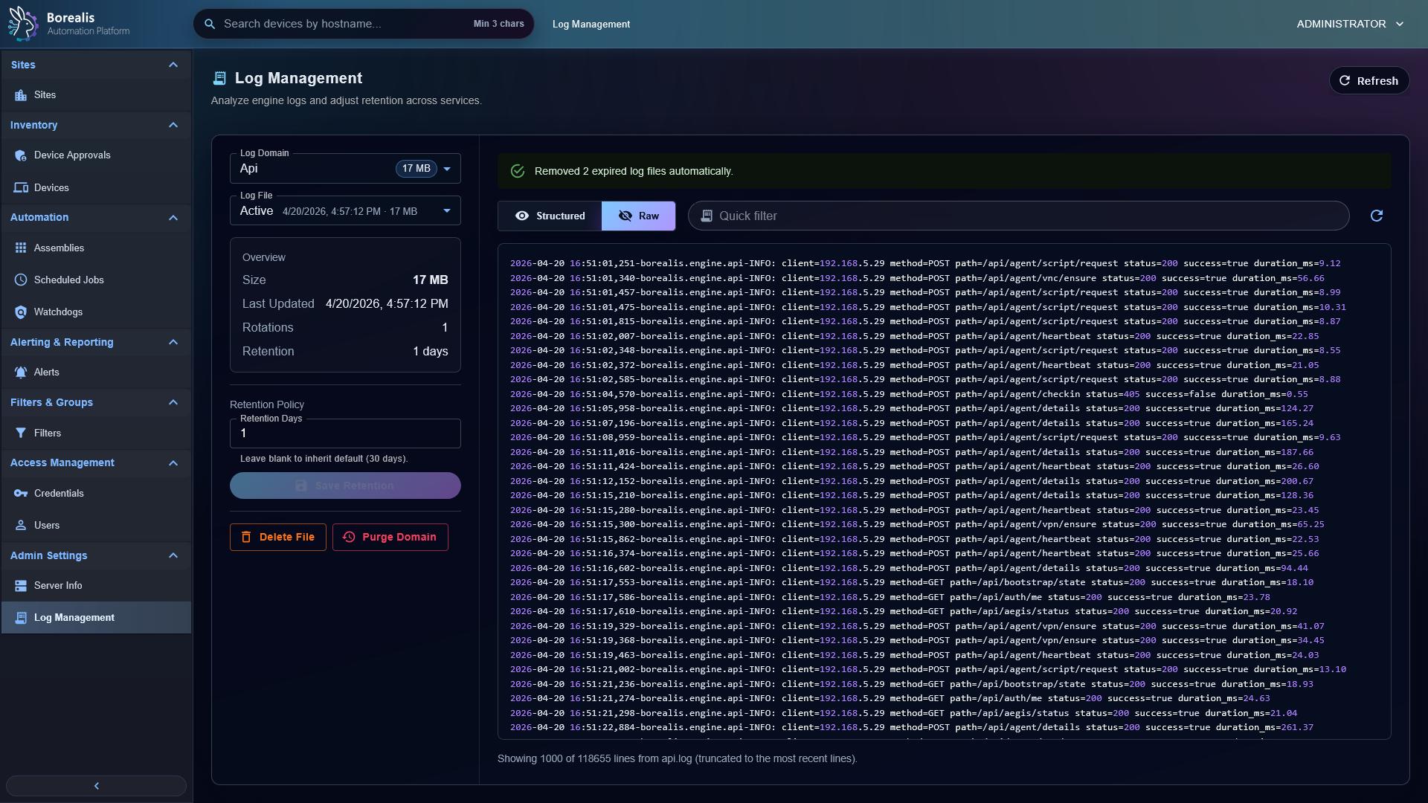Collapse the Automation section

coord(173,218)
